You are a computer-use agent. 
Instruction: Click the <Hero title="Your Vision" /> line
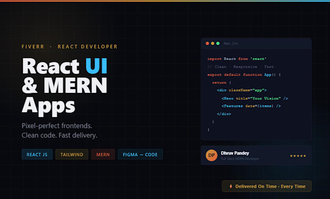(x=255, y=98)
